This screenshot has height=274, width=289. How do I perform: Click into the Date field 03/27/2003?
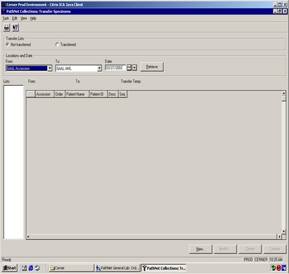(x=116, y=67)
